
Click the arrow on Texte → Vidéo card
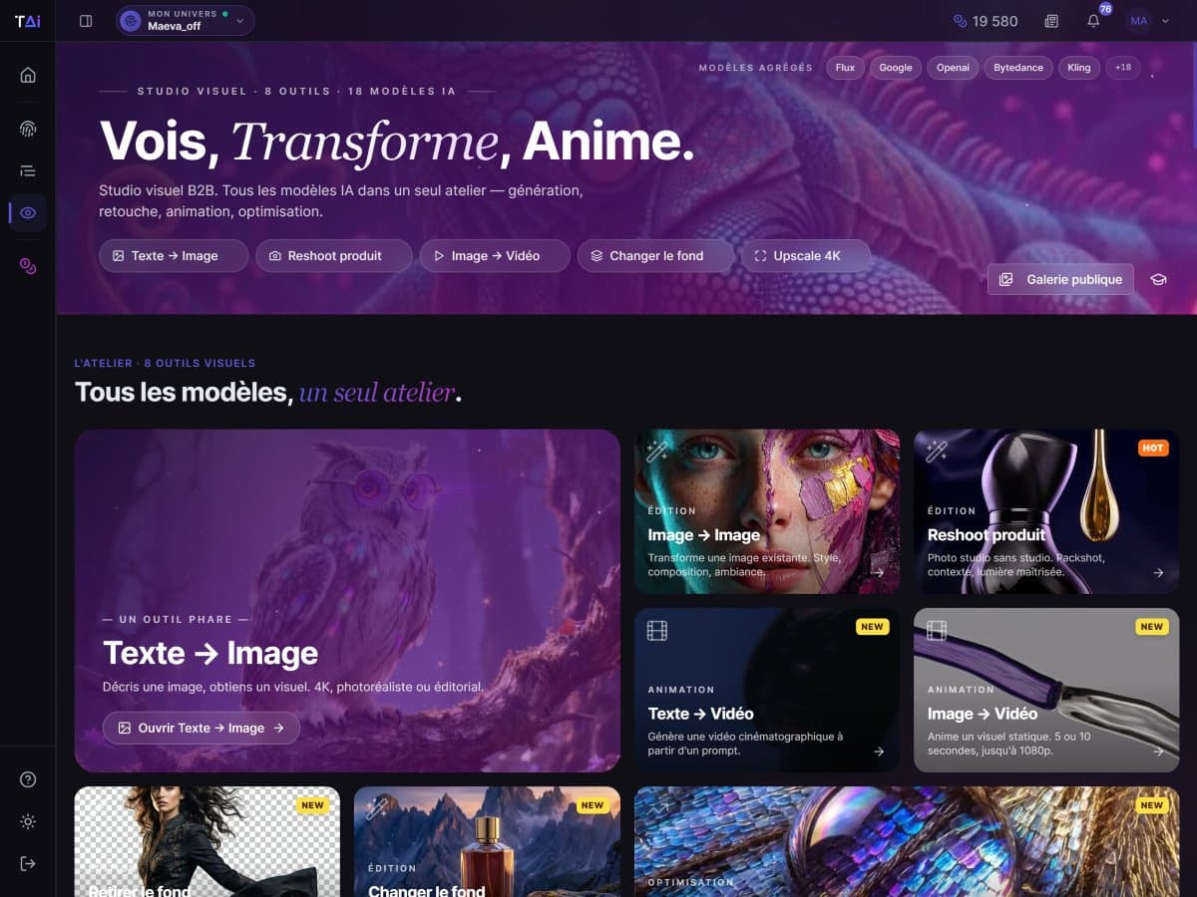(878, 751)
